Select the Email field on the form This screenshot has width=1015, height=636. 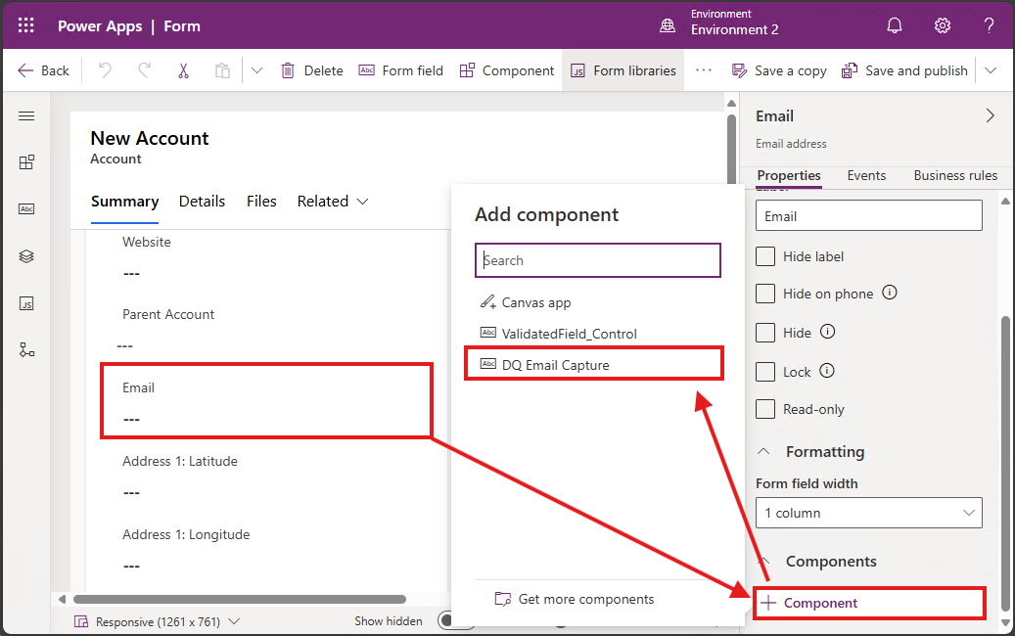pyautogui.click(x=266, y=401)
